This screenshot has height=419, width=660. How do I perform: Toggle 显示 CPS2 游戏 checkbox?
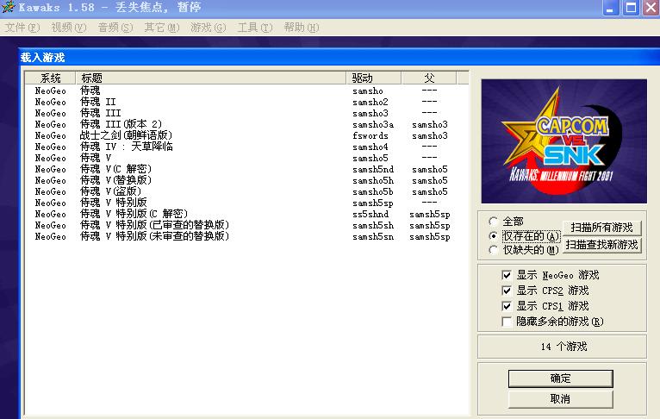507,291
